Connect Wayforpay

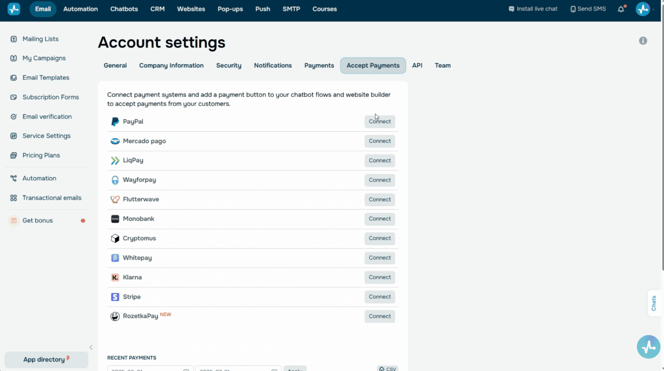pos(380,180)
